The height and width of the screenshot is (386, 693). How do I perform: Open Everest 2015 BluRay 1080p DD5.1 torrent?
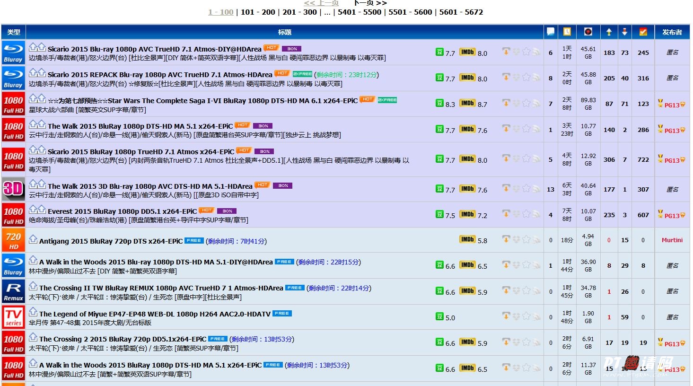122,211
